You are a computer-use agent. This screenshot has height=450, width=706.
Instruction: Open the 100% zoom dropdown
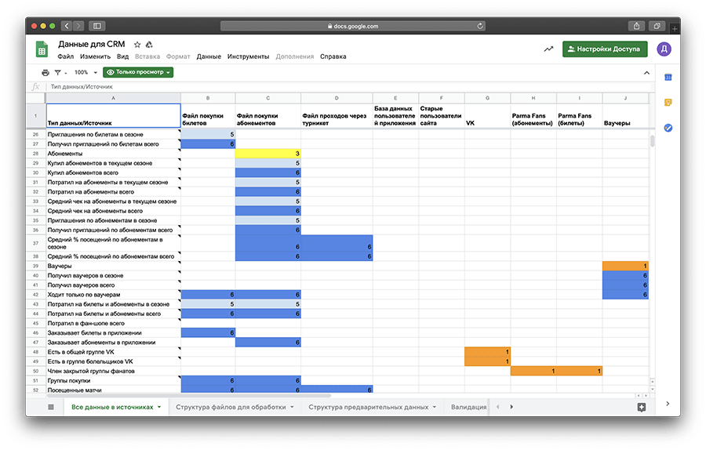point(85,72)
